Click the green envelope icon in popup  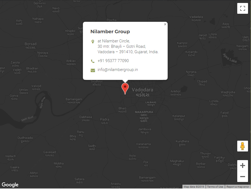pos(93,70)
